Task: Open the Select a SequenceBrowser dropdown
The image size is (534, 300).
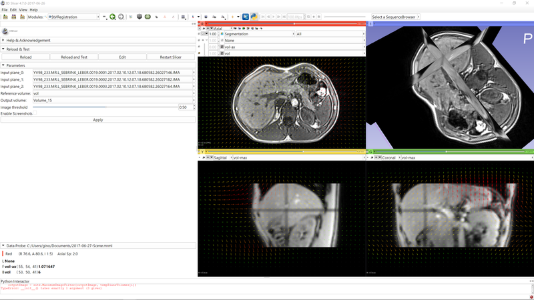Action: click(404, 17)
